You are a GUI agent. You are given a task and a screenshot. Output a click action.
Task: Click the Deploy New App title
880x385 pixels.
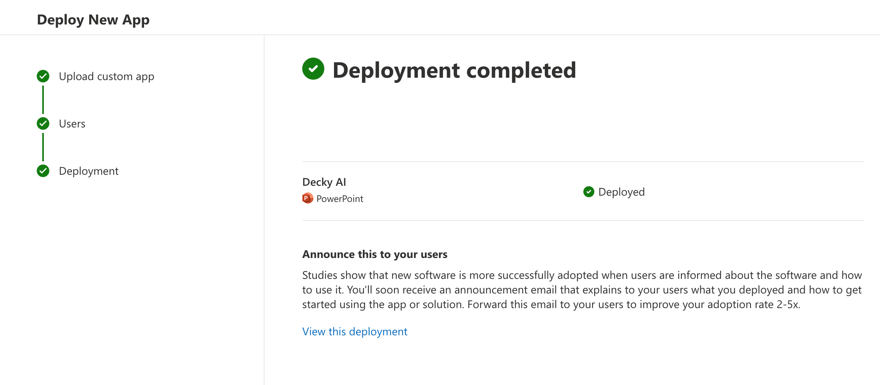pos(93,20)
